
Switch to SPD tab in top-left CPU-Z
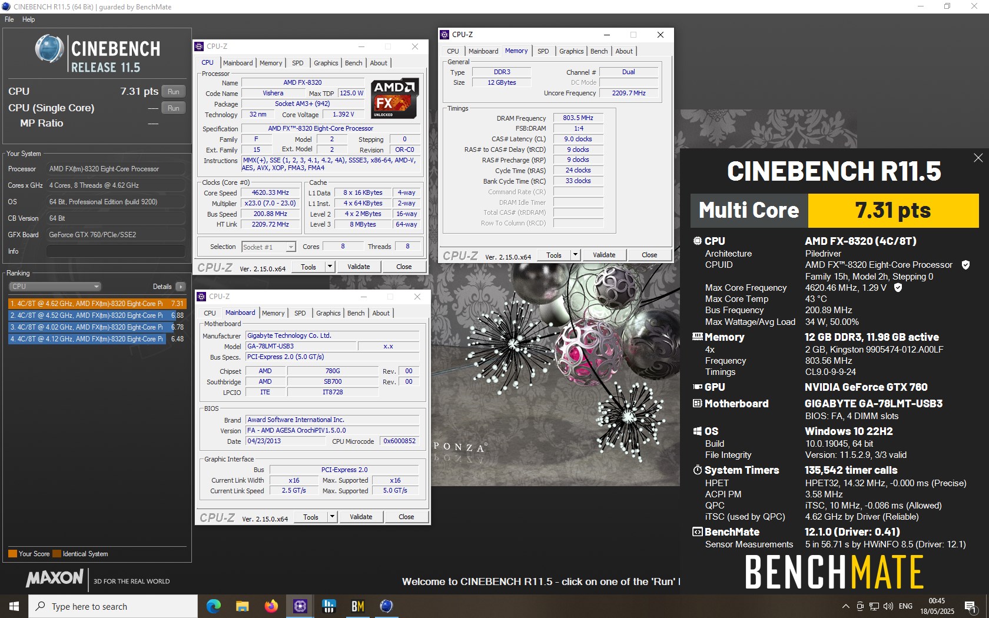point(298,63)
